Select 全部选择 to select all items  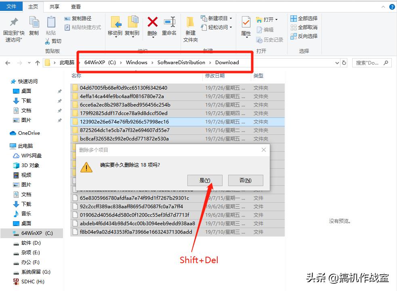(303, 18)
